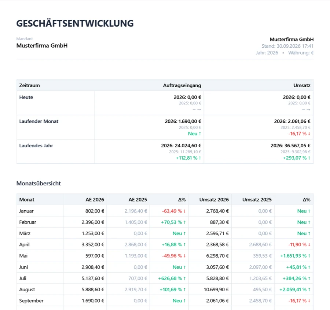Click the 'Monatsübersicht' section heading
The image size is (330, 310).
38,183
